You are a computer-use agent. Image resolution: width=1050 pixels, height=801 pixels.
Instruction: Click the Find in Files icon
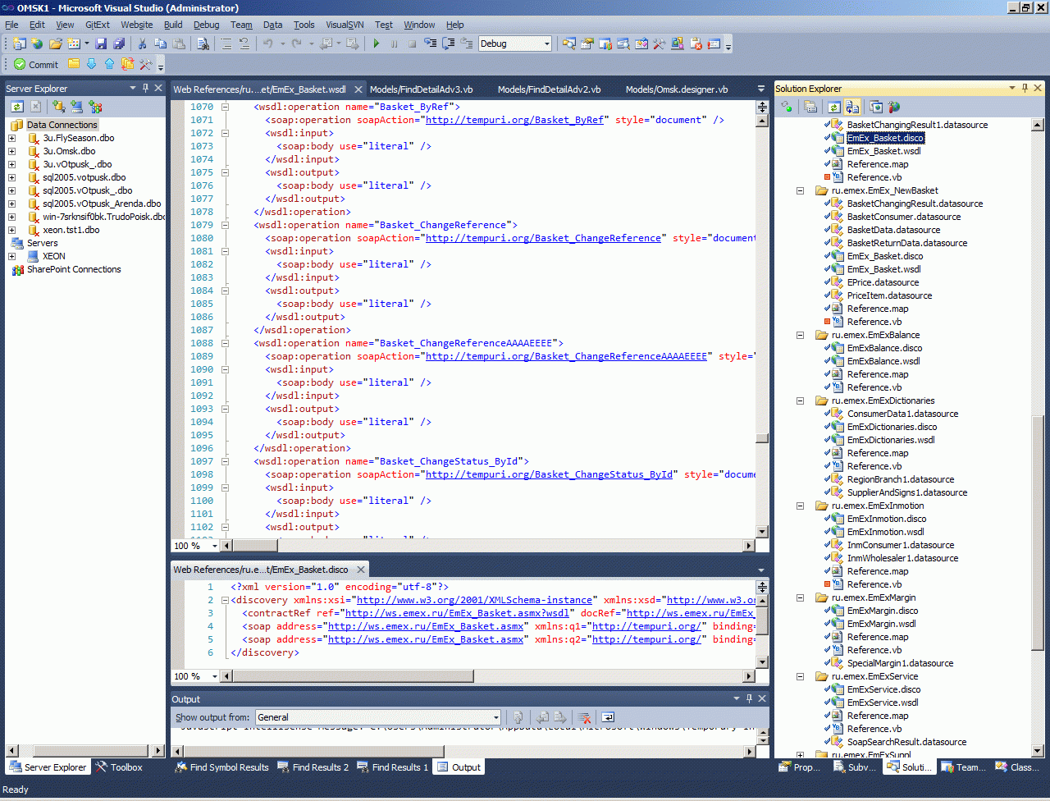[203, 43]
